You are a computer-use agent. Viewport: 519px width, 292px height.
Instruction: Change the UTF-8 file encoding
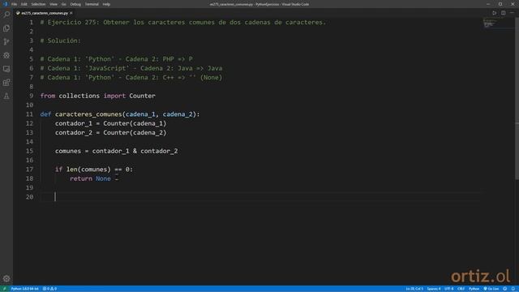[x=448, y=289]
